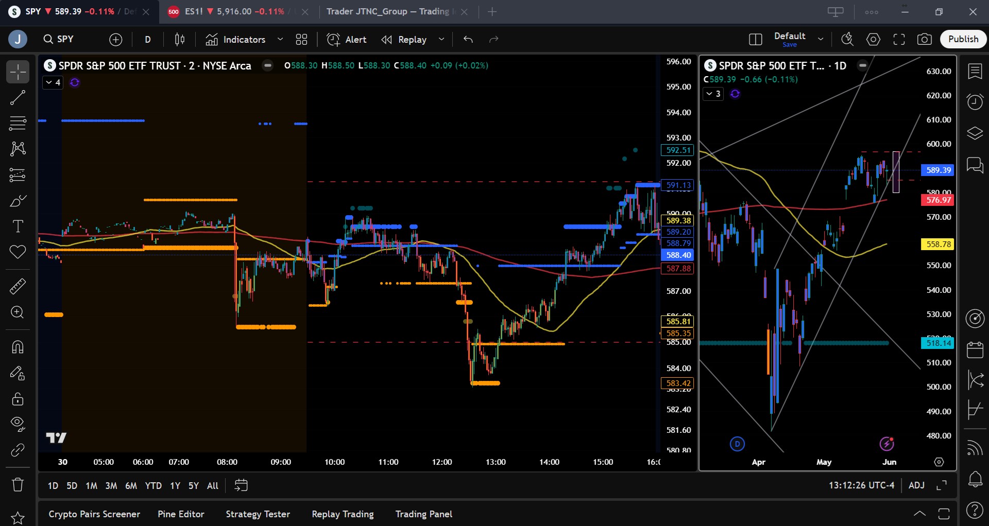The height and width of the screenshot is (526, 989).
Task: Open the candlestick chart style menu
Action: click(180, 39)
